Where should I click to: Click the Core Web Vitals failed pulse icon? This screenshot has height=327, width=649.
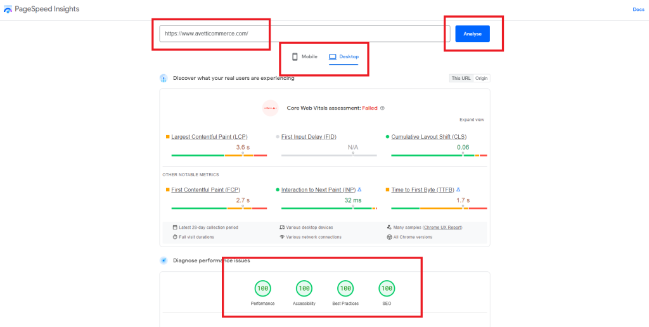point(270,108)
